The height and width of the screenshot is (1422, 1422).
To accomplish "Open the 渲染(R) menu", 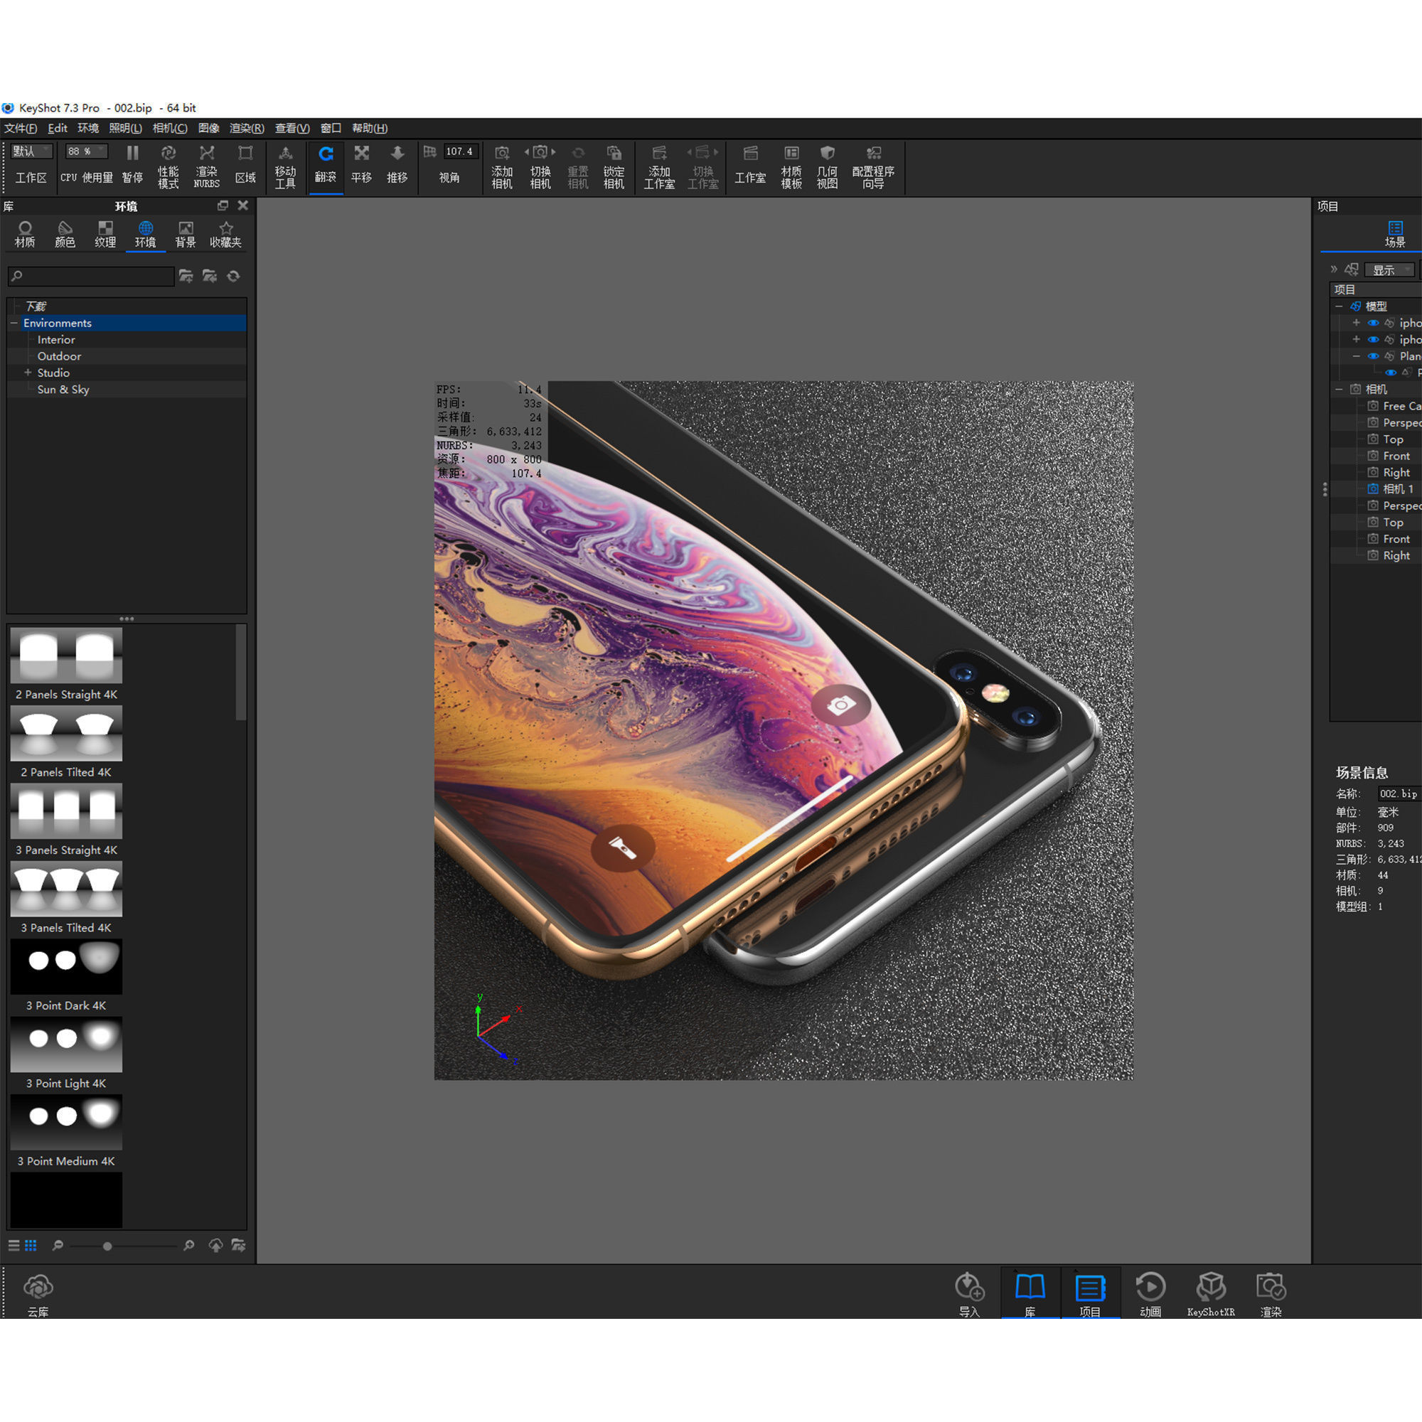I will pyautogui.click(x=247, y=128).
